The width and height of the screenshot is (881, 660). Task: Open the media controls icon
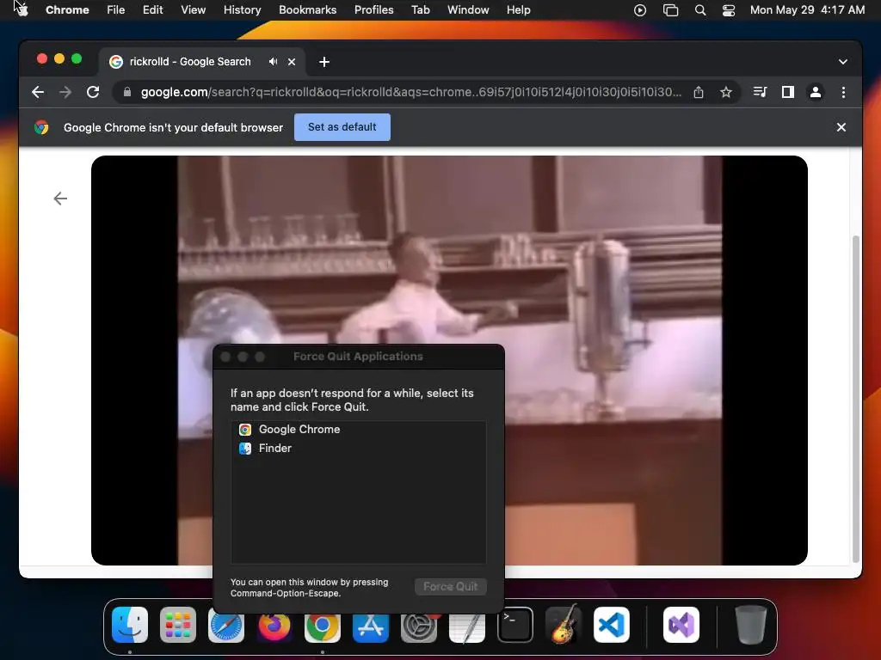pos(760,92)
